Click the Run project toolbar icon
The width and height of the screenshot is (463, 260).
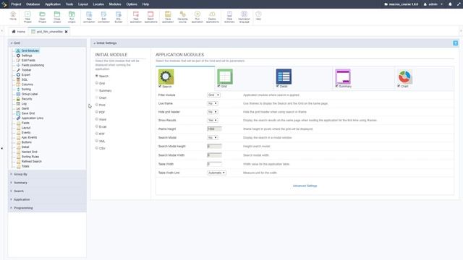coord(72,17)
